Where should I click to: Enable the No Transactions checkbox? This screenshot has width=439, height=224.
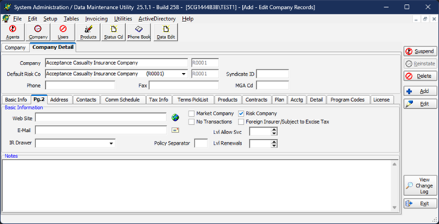tap(192, 122)
